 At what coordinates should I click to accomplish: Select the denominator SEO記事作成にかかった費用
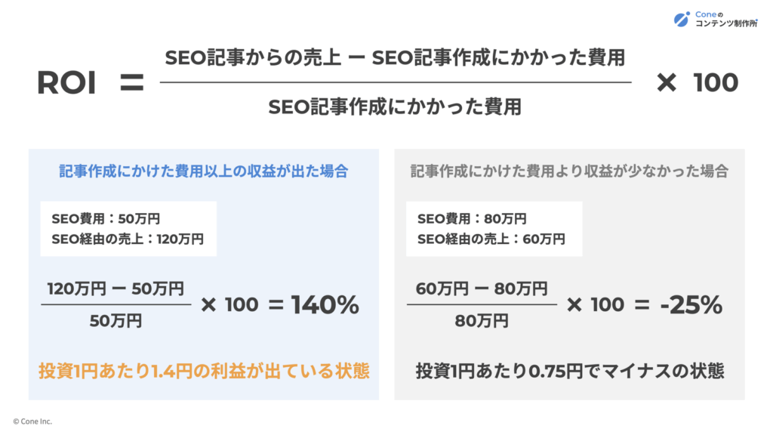click(x=395, y=106)
